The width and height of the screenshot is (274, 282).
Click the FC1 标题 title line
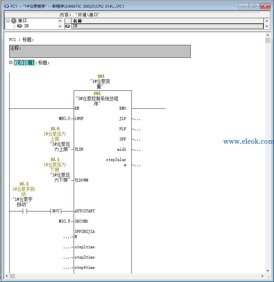(x=21, y=39)
